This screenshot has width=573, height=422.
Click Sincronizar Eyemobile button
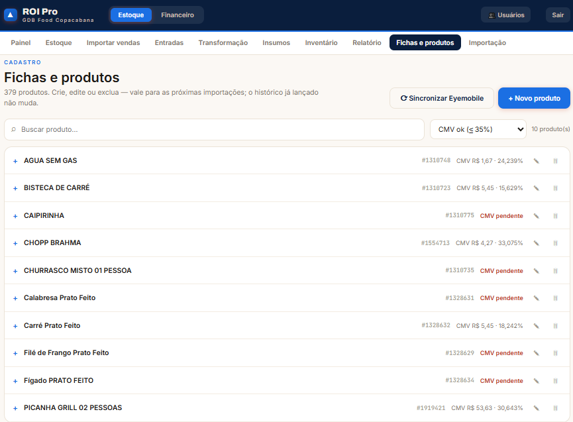pos(442,98)
